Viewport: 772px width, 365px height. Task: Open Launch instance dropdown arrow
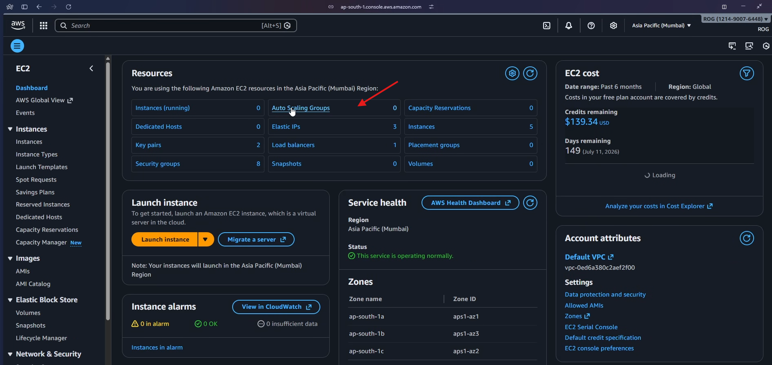pos(206,240)
